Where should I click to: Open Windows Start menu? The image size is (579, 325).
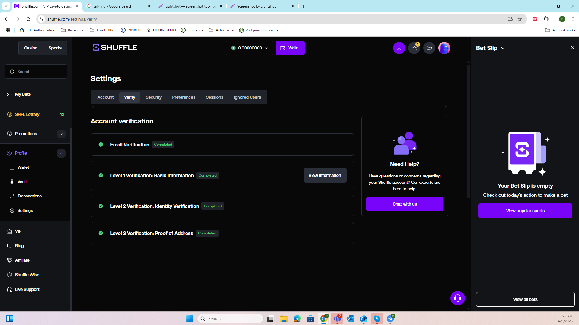(x=190, y=319)
